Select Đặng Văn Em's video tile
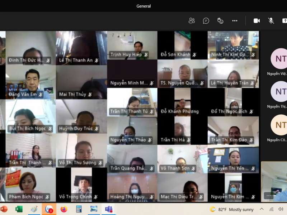This screenshot has height=215, width=287. click(31, 82)
